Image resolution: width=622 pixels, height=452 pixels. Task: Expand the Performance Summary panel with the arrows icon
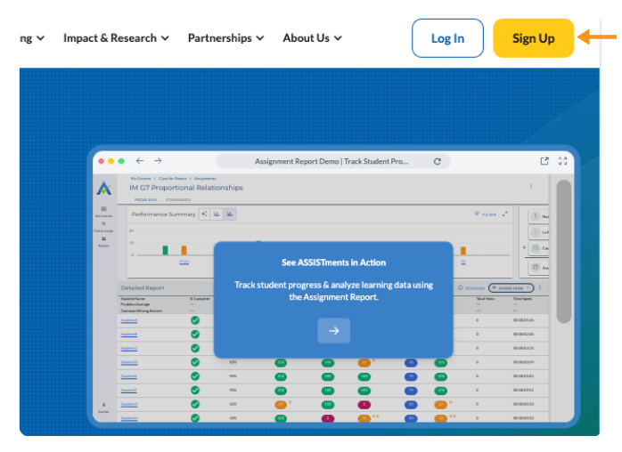505,214
